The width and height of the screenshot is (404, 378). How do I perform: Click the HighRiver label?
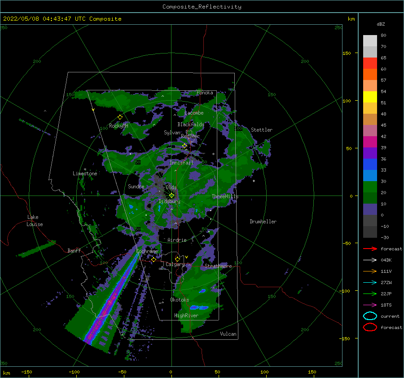point(186,316)
